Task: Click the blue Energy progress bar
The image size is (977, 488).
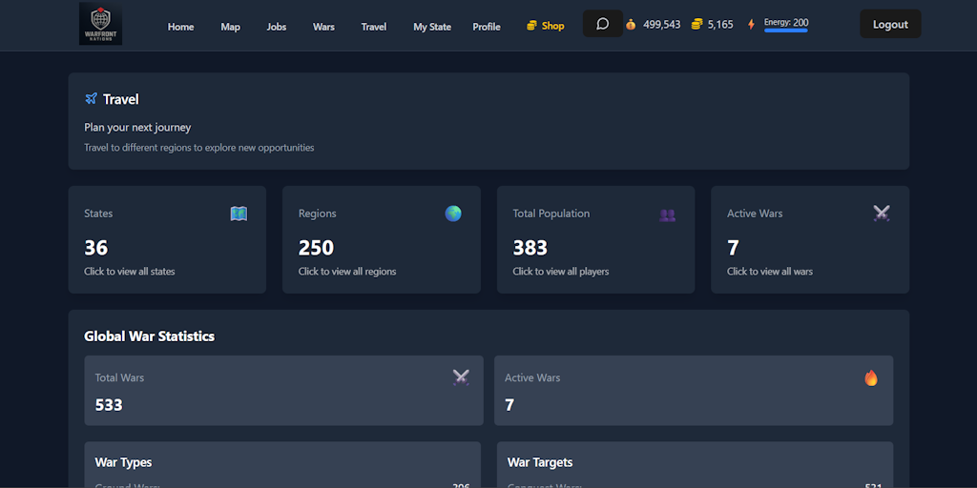Action: (786, 30)
